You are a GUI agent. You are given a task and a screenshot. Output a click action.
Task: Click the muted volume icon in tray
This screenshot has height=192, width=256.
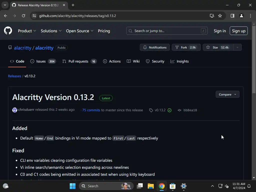click(226, 186)
